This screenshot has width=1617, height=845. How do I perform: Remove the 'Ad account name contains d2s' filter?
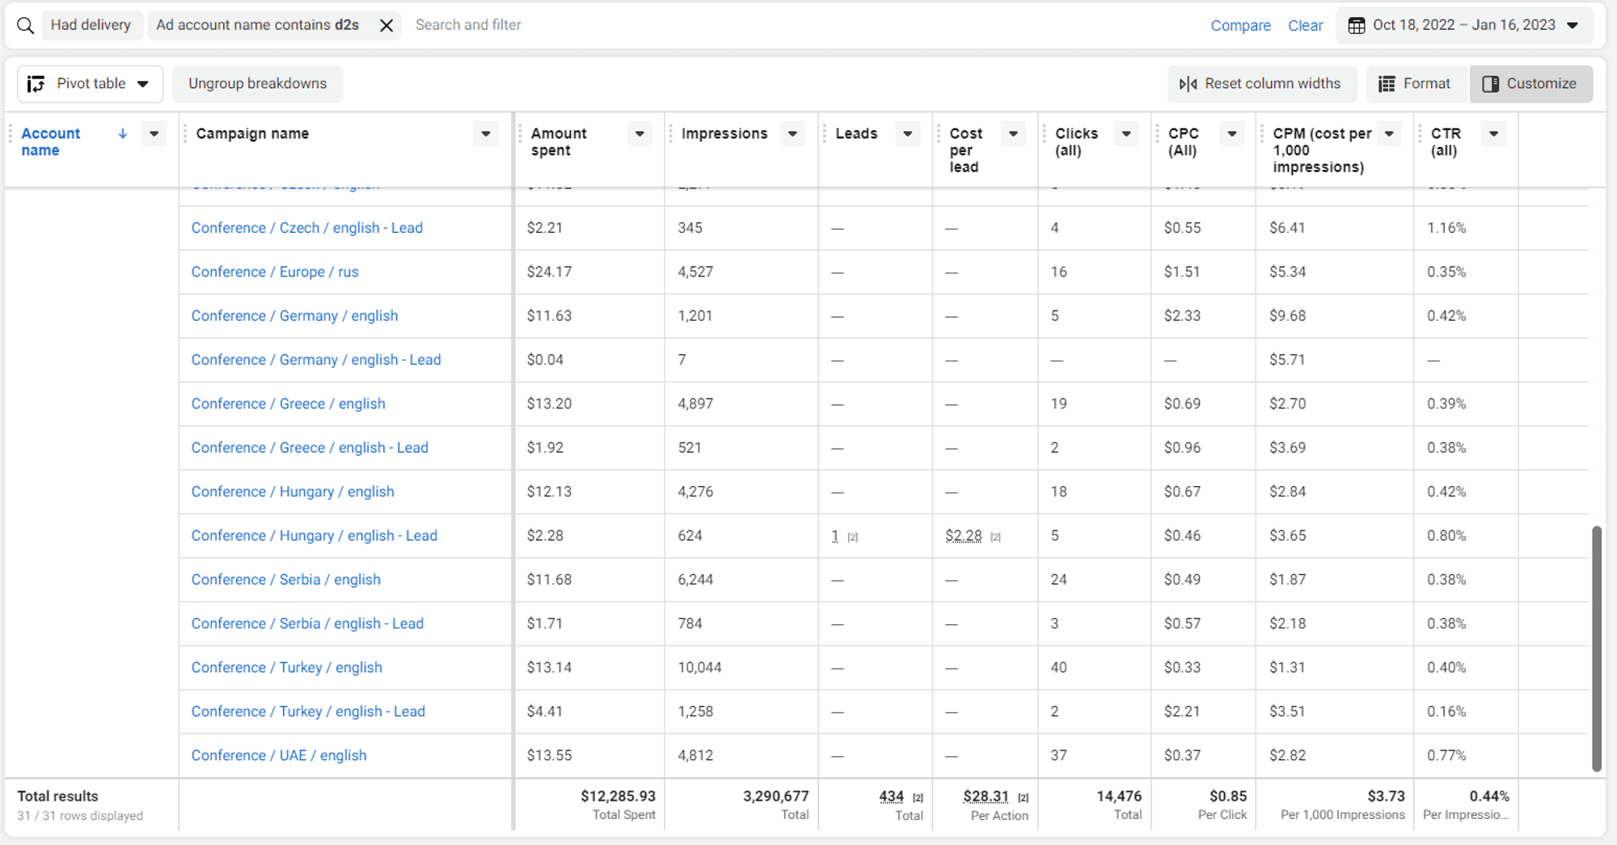(386, 25)
